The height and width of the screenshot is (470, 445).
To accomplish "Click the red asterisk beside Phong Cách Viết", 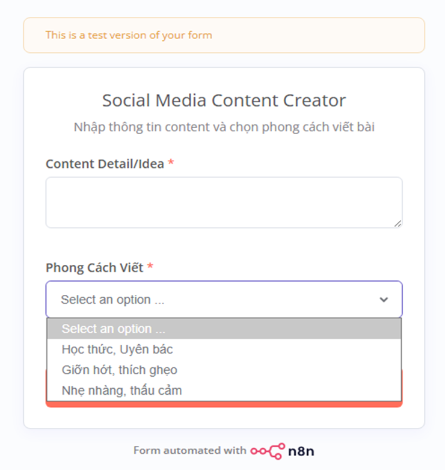I will tap(150, 268).
